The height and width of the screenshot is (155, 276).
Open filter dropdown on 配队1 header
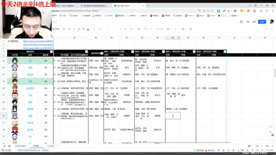pos(132,51)
